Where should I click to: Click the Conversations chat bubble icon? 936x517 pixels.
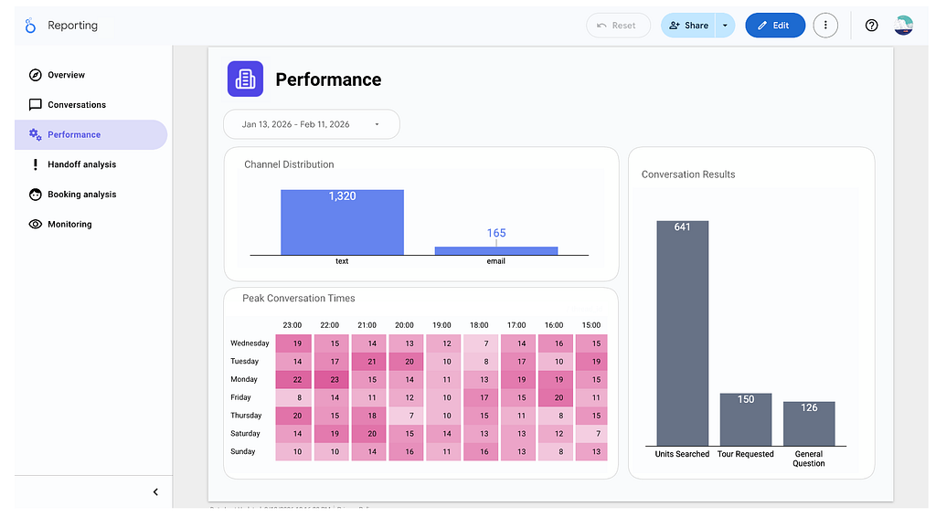click(x=36, y=104)
